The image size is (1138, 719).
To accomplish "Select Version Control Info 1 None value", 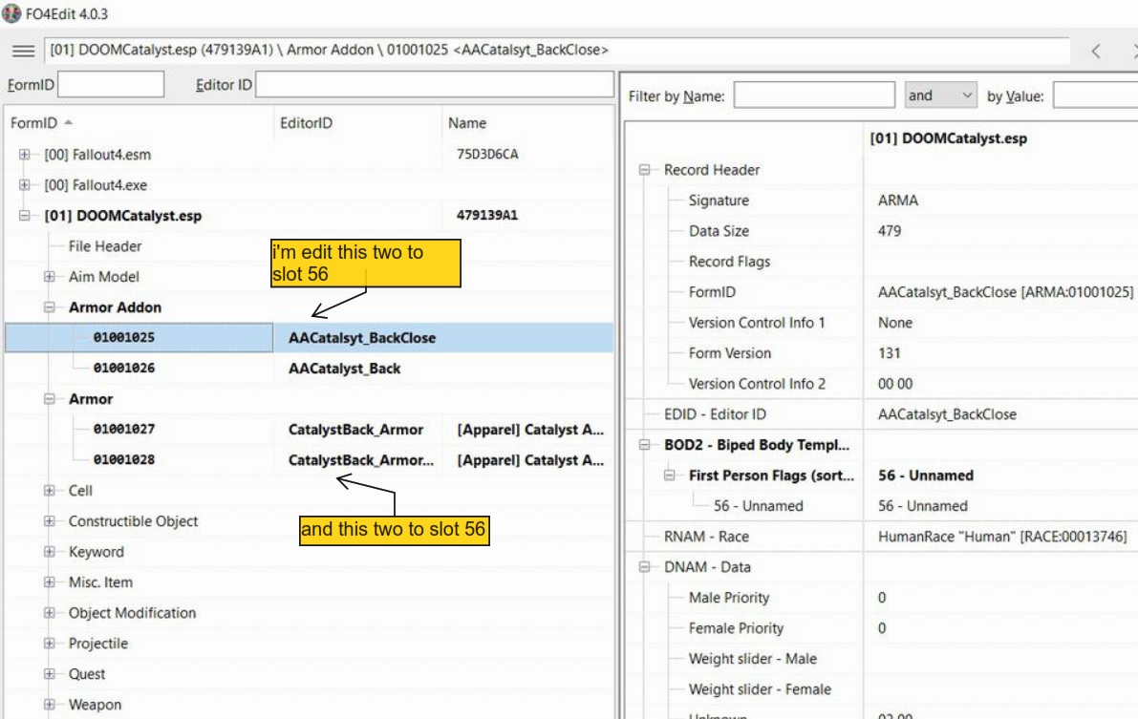I will 895,322.
